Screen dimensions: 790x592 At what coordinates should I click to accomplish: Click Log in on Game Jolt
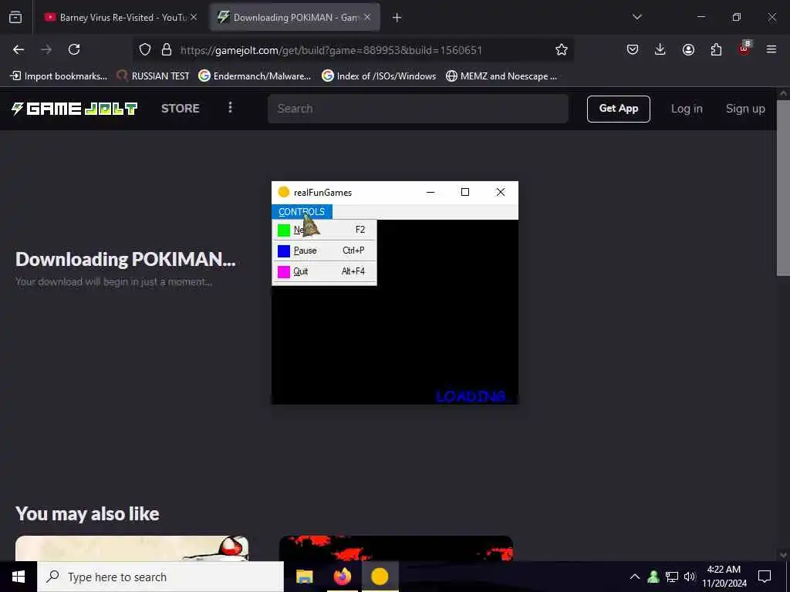point(686,109)
